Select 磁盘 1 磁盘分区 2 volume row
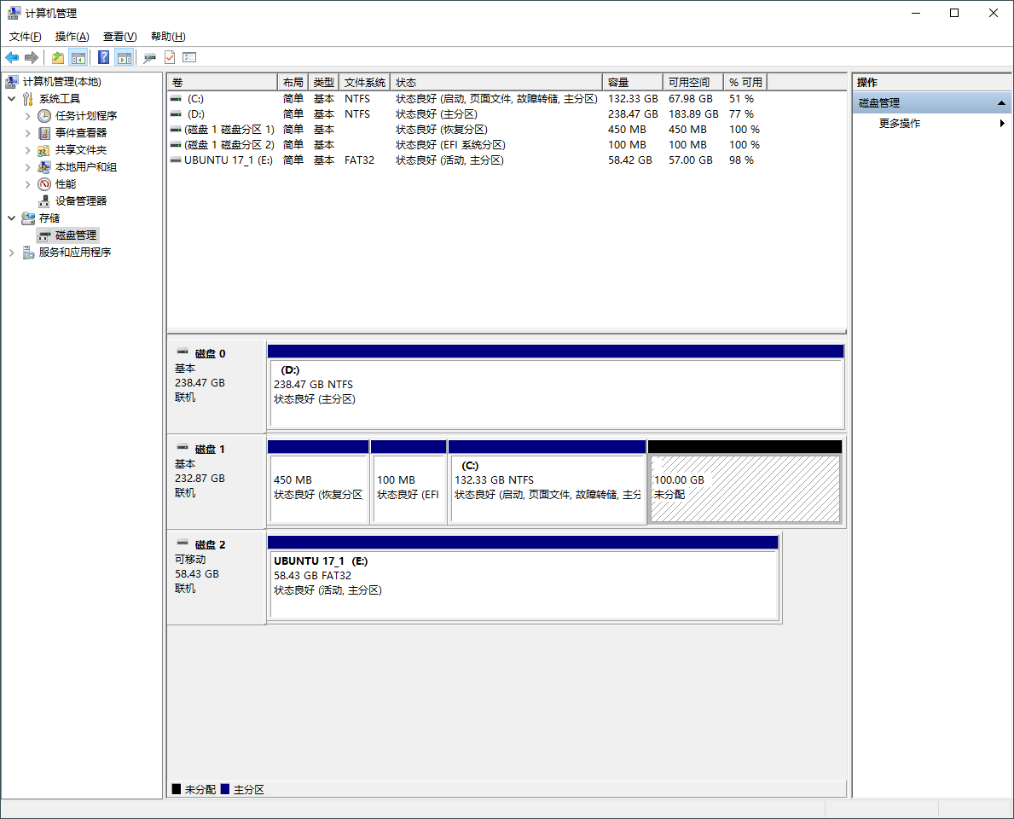Image resolution: width=1014 pixels, height=819 pixels. [465, 145]
